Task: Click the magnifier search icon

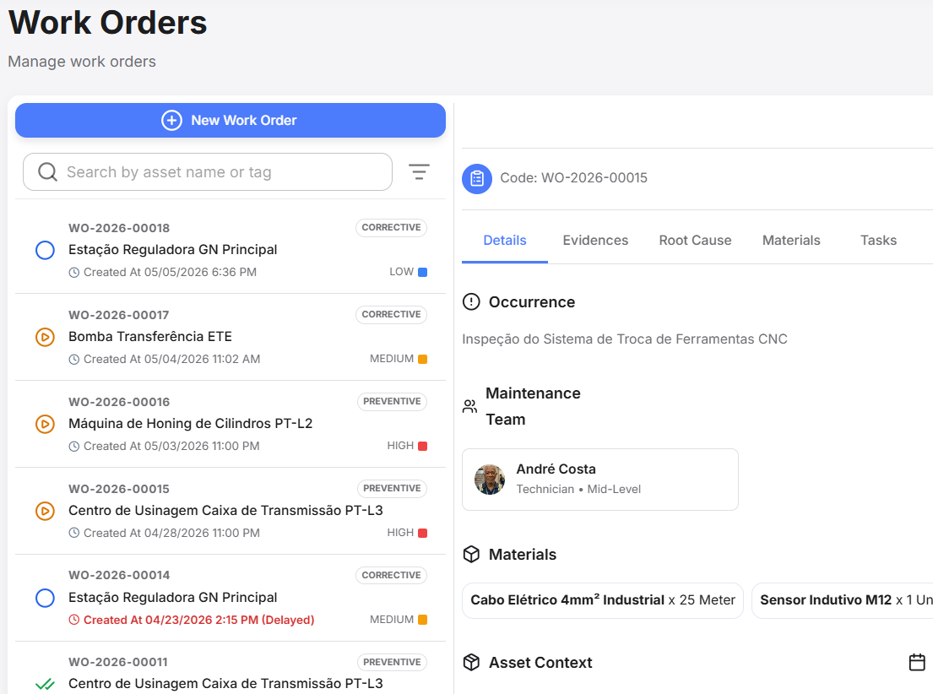Action: pyautogui.click(x=47, y=172)
